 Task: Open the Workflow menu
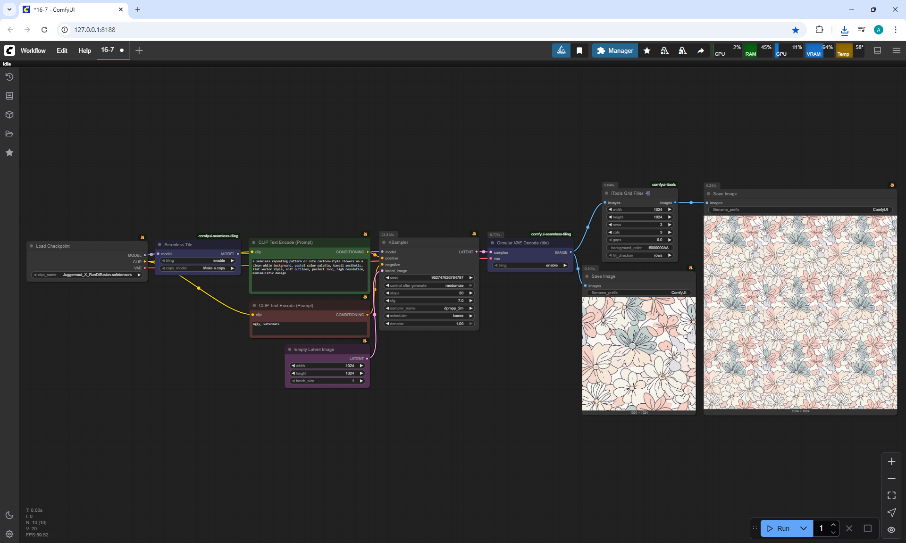point(33,50)
